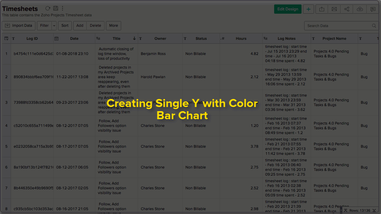Image resolution: width=381 pixels, height=214 pixels.
Task: Click the Edit Design button
Action: point(288,9)
